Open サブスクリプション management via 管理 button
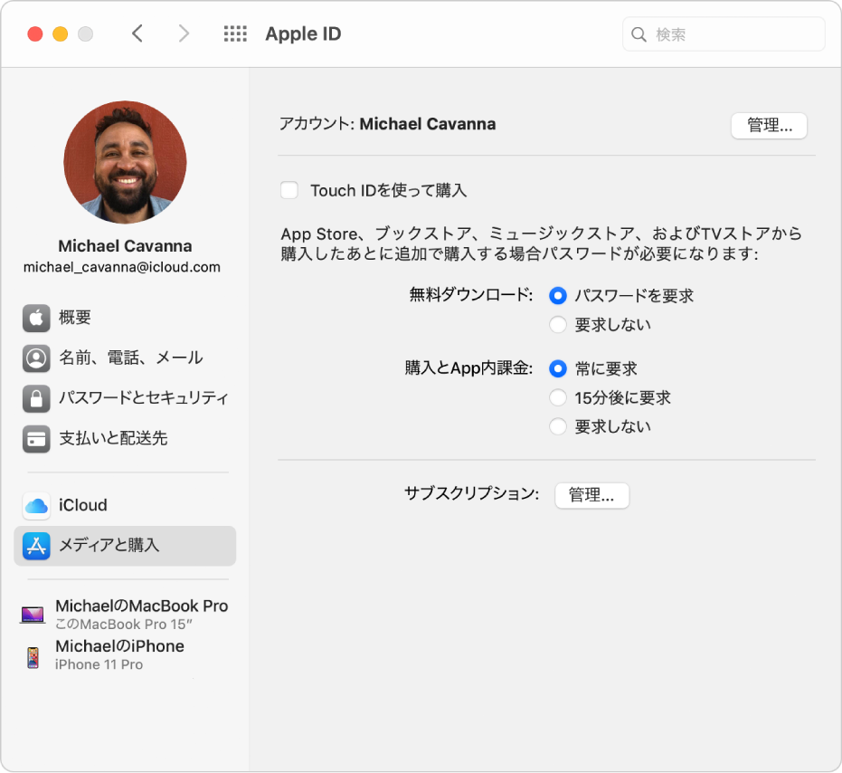Screen dimensions: 842x773 [591, 496]
